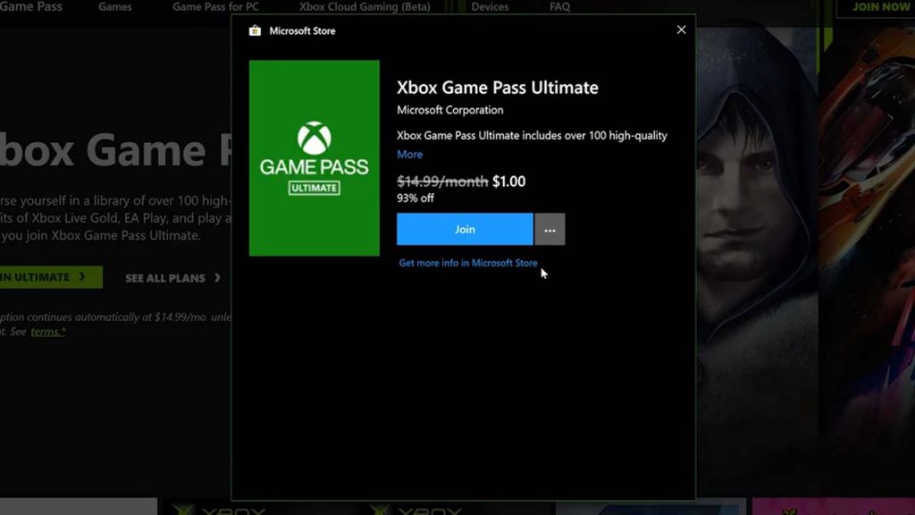
Task: Click the Xbox Game Pass Ultimate title
Action: click(x=497, y=88)
